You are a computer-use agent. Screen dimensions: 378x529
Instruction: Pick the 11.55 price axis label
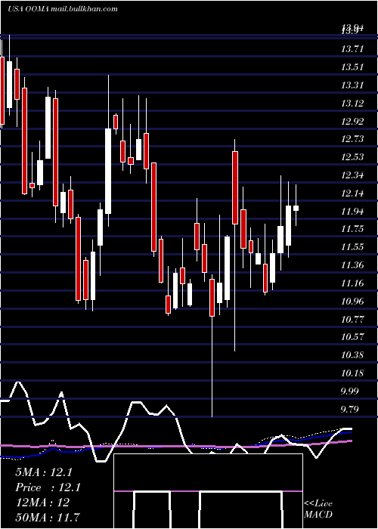pos(352,247)
